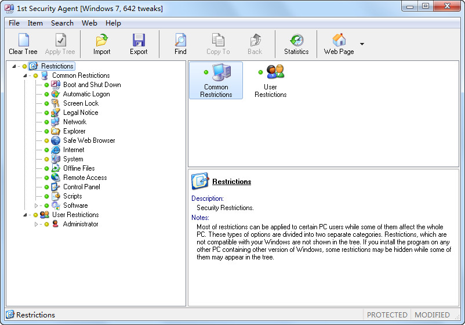Click the Apply Tree toolbar icon

[x=60, y=40]
